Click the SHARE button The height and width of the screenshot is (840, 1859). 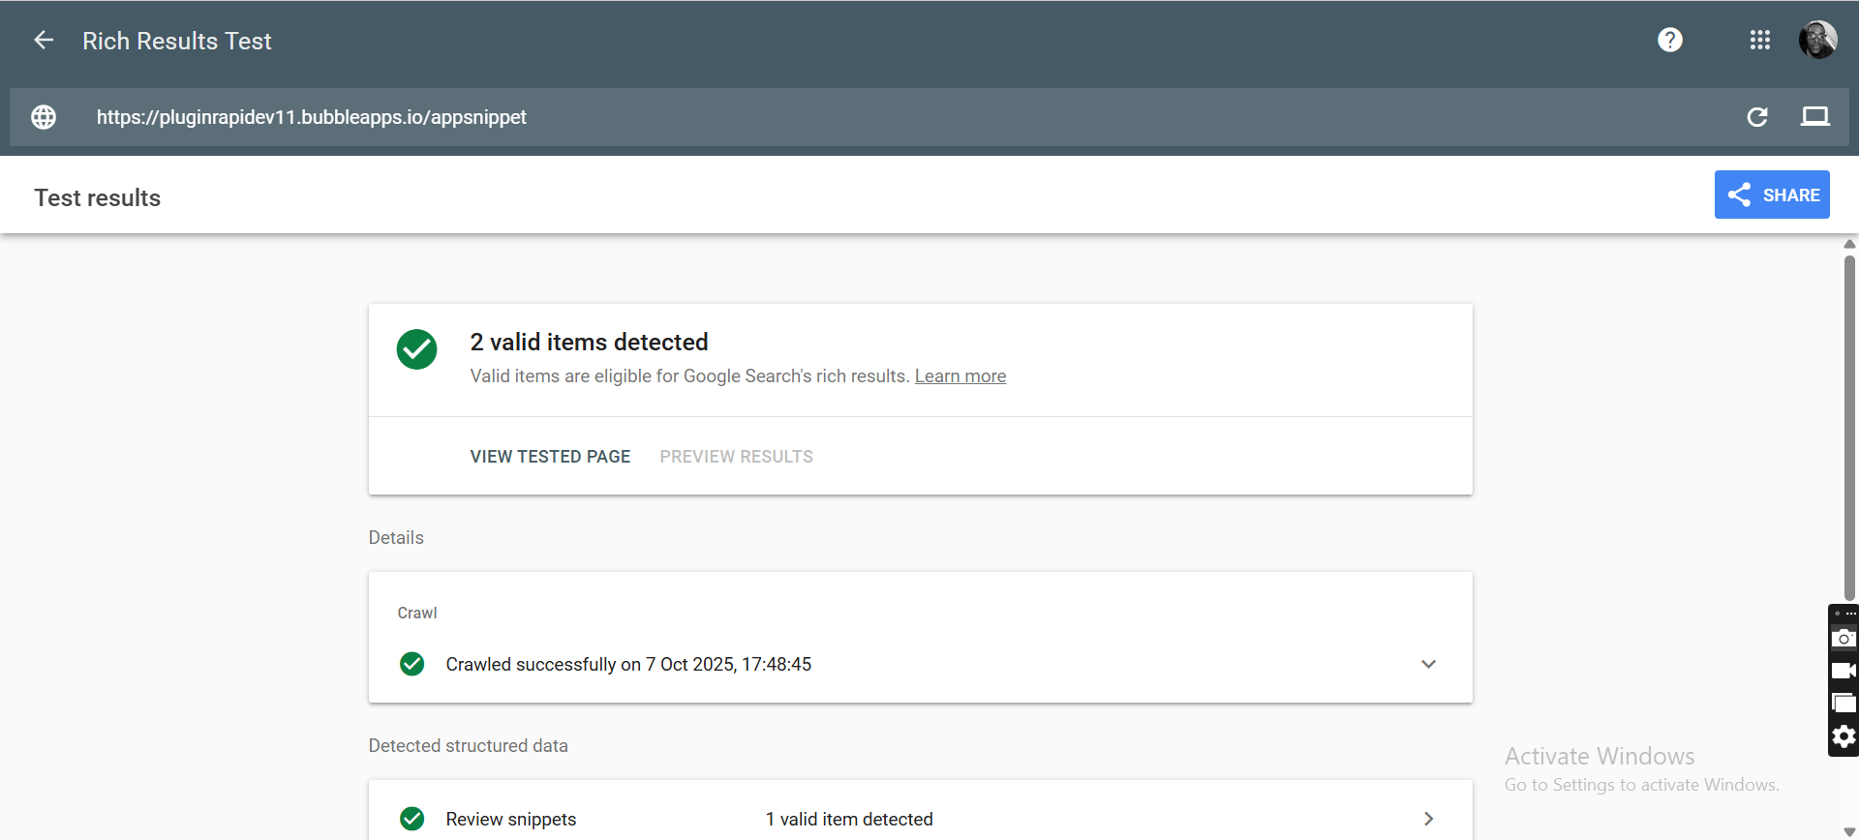coord(1771,195)
